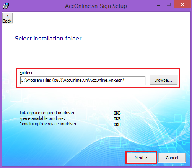Maximize the setup window
Screen dimensions: 192x168
pos(169,5)
